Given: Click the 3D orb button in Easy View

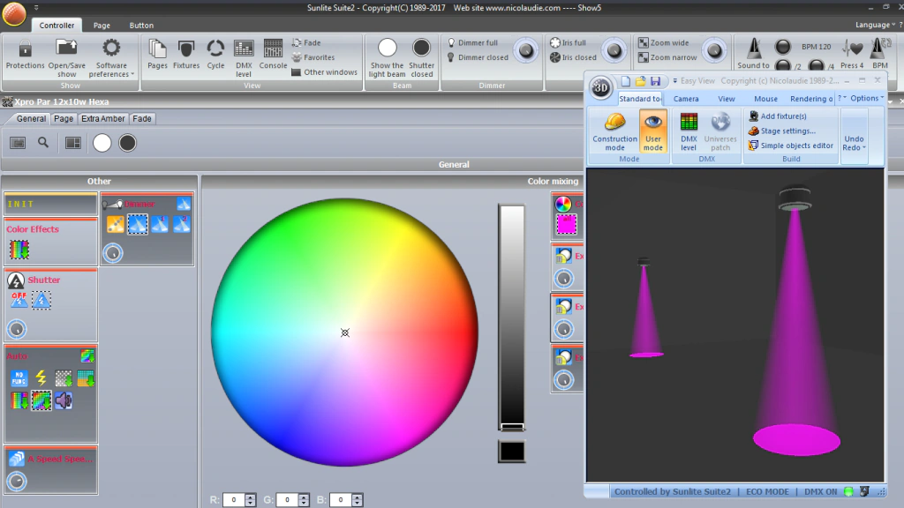Looking at the screenshot, I should (x=600, y=87).
